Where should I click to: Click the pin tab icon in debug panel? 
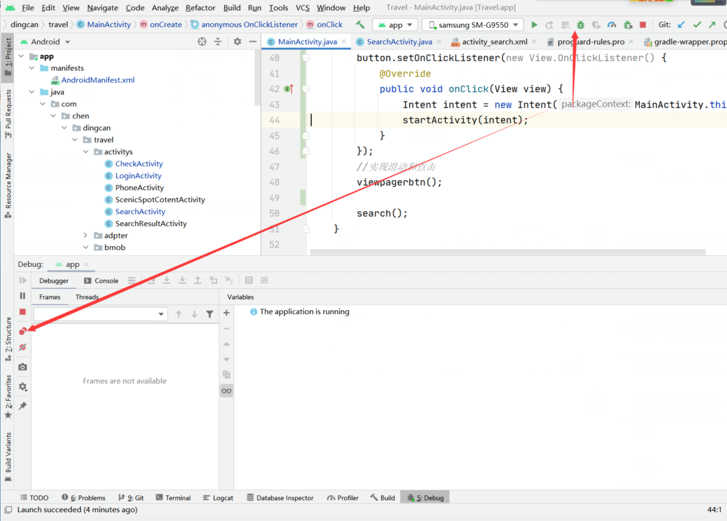[22, 406]
